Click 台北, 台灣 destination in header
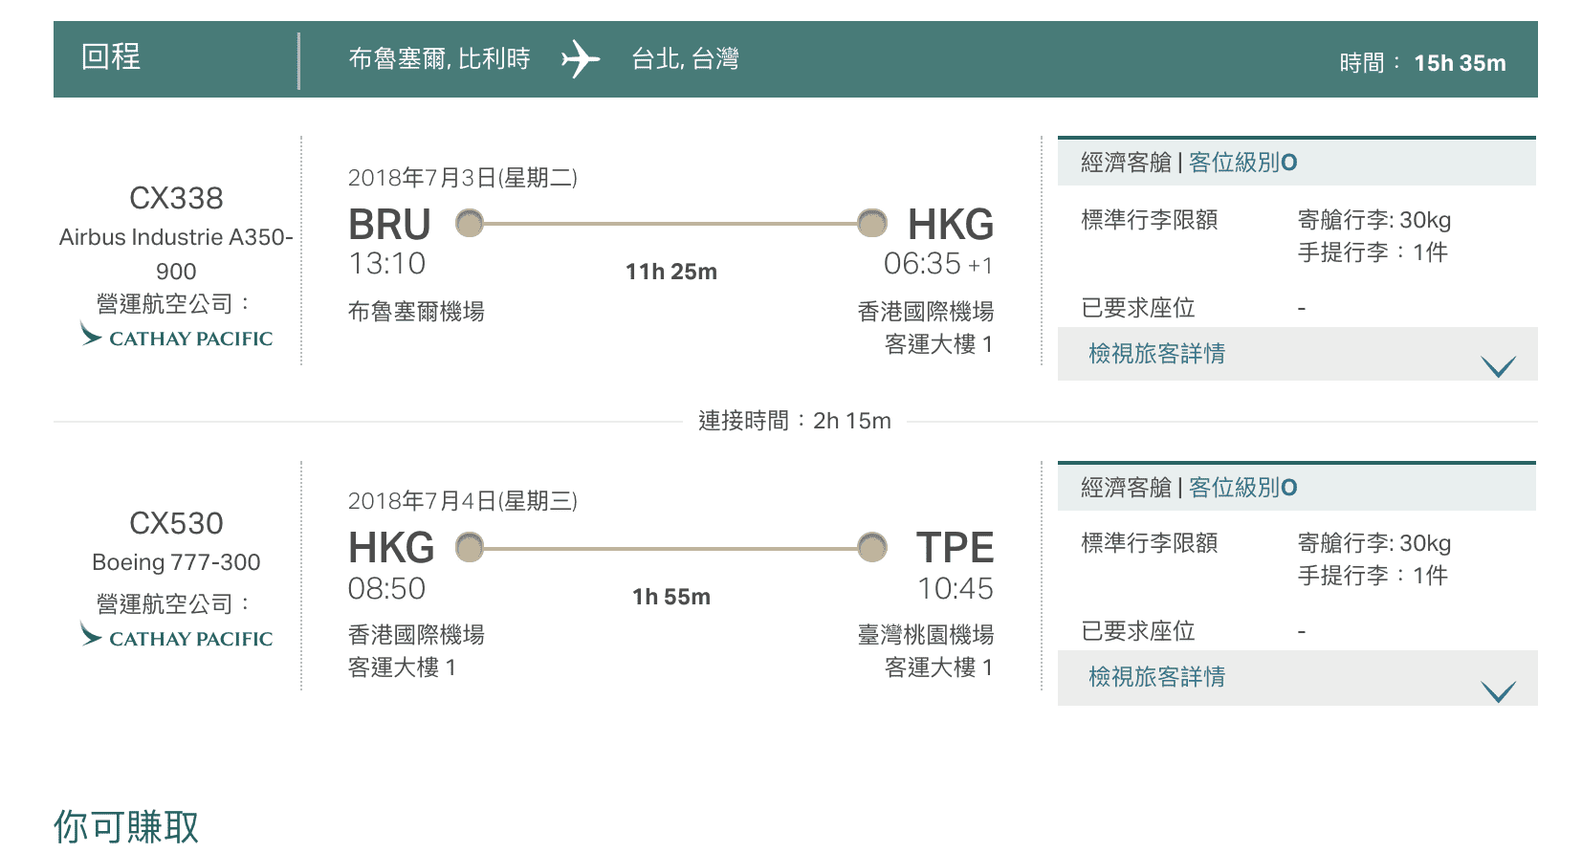 tap(685, 59)
